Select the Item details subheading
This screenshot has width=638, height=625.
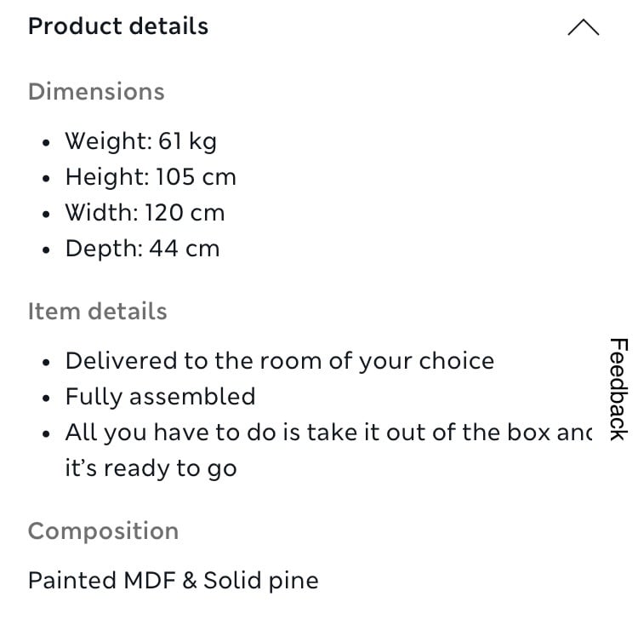point(97,312)
